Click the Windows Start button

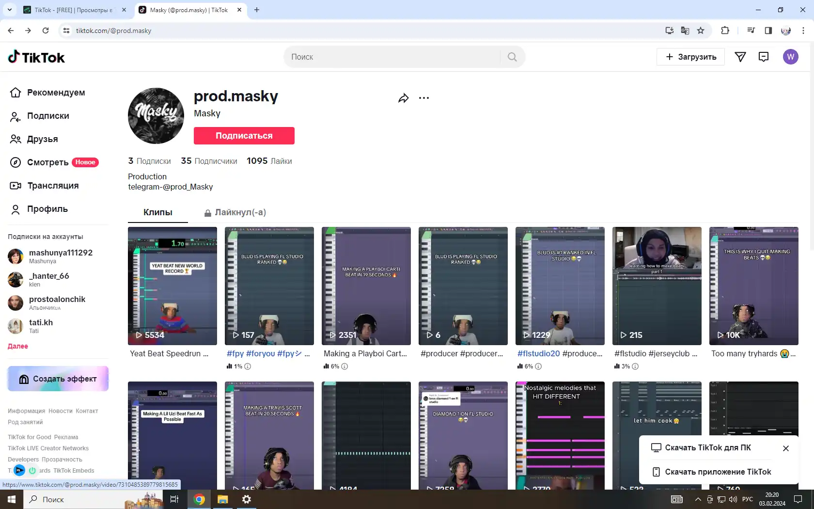[x=12, y=499]
